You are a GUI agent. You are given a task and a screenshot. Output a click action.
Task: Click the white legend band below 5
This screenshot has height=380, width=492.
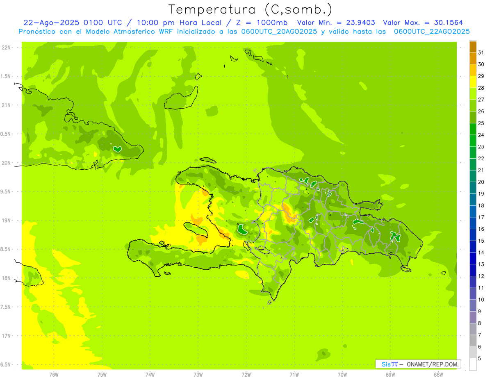[473, 364]
